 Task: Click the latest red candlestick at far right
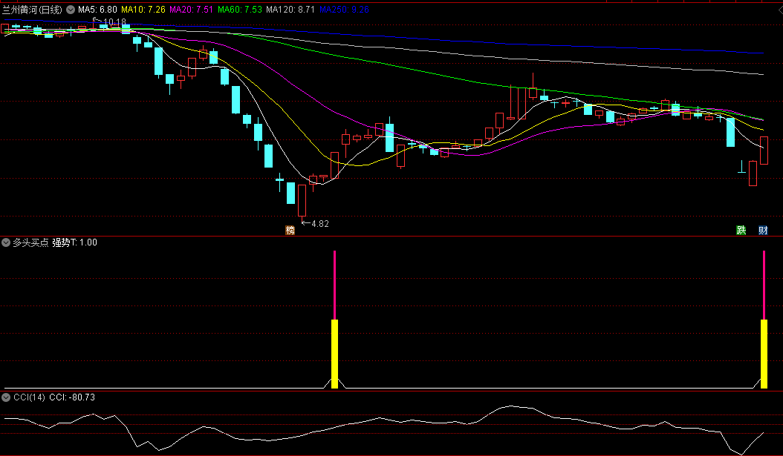[x=764, y=150]
